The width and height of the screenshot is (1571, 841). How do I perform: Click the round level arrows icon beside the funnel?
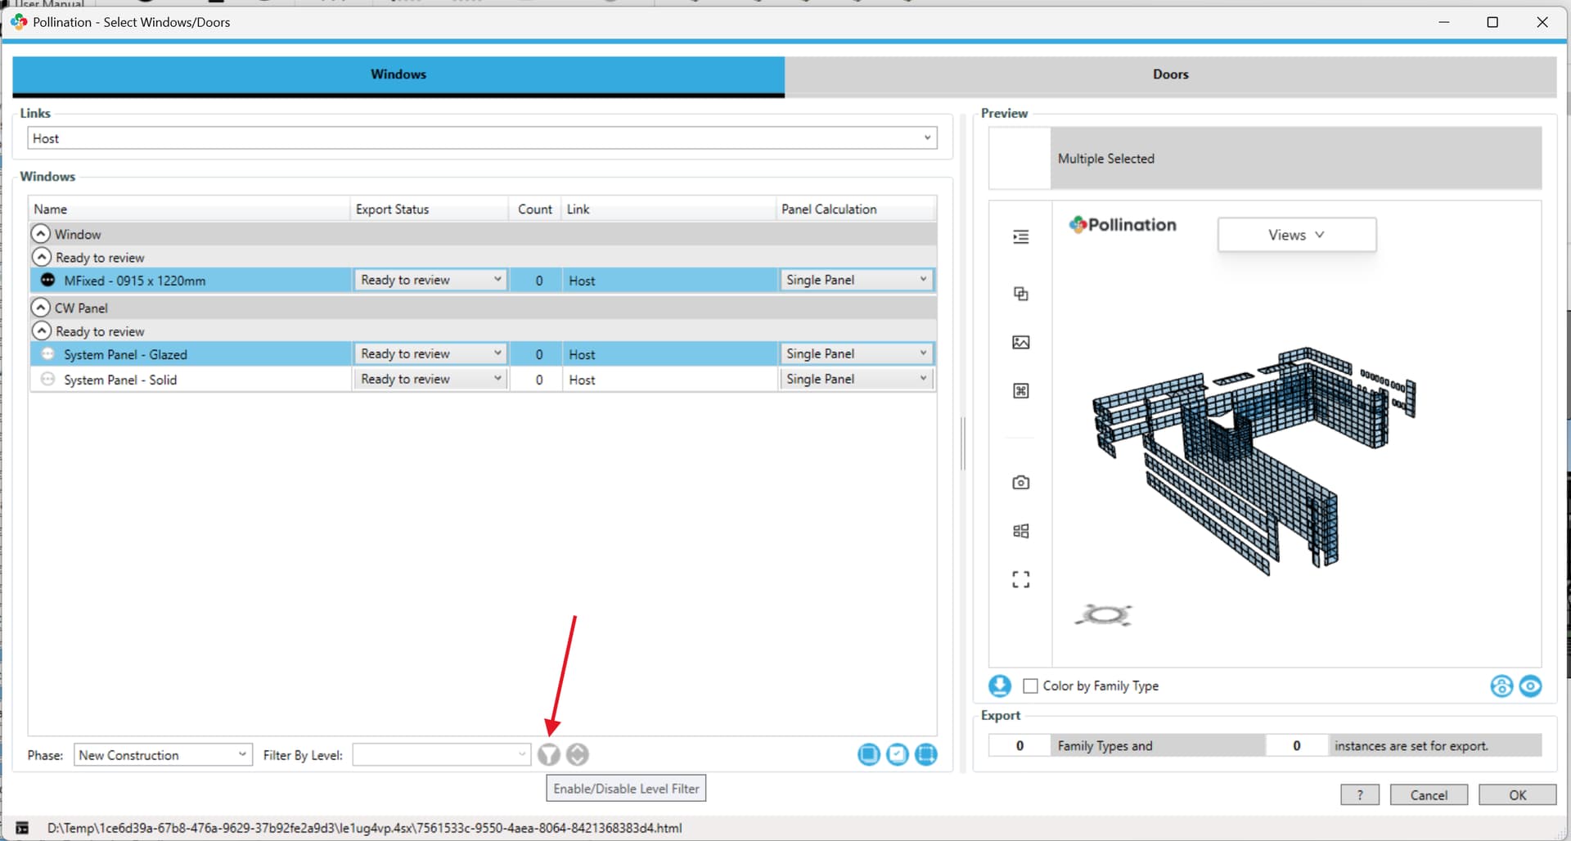(578, 754)
